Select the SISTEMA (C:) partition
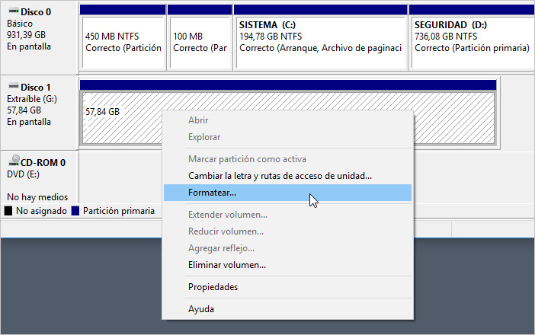This screenshot has height=335, width=535. tap(321, 42)
